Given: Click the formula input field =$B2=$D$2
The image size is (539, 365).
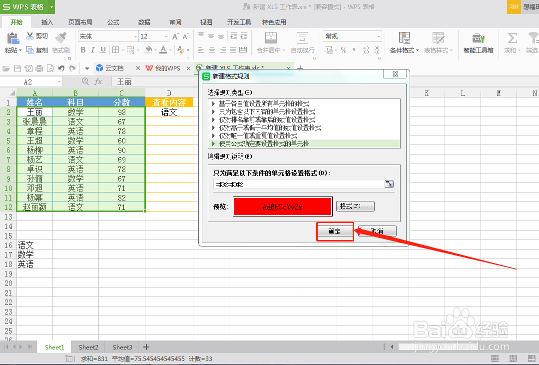Looking at the screenshot, I should (x=298, y=184).
